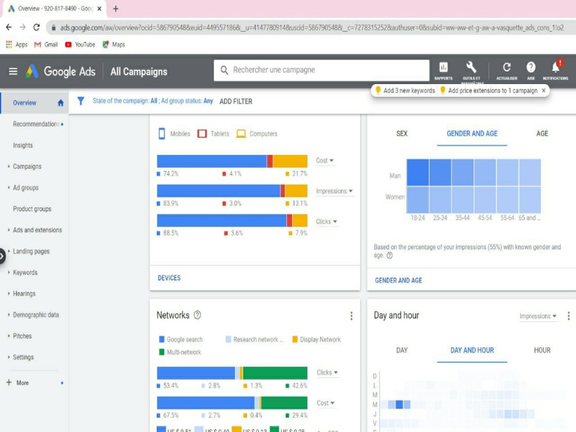Reload the page with browser refresh
The height and width of the screenshot is (432, 576).
click(x=36, y=27)
